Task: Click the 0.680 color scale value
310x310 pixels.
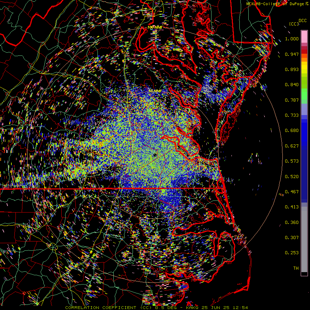Action: click(292, 131)
